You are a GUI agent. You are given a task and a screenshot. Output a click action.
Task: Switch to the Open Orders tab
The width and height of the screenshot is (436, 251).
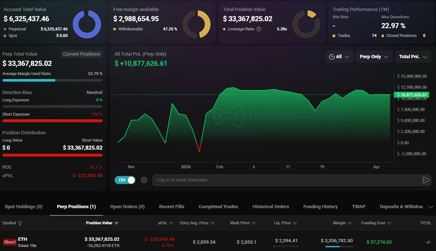(x=127, y=207)
